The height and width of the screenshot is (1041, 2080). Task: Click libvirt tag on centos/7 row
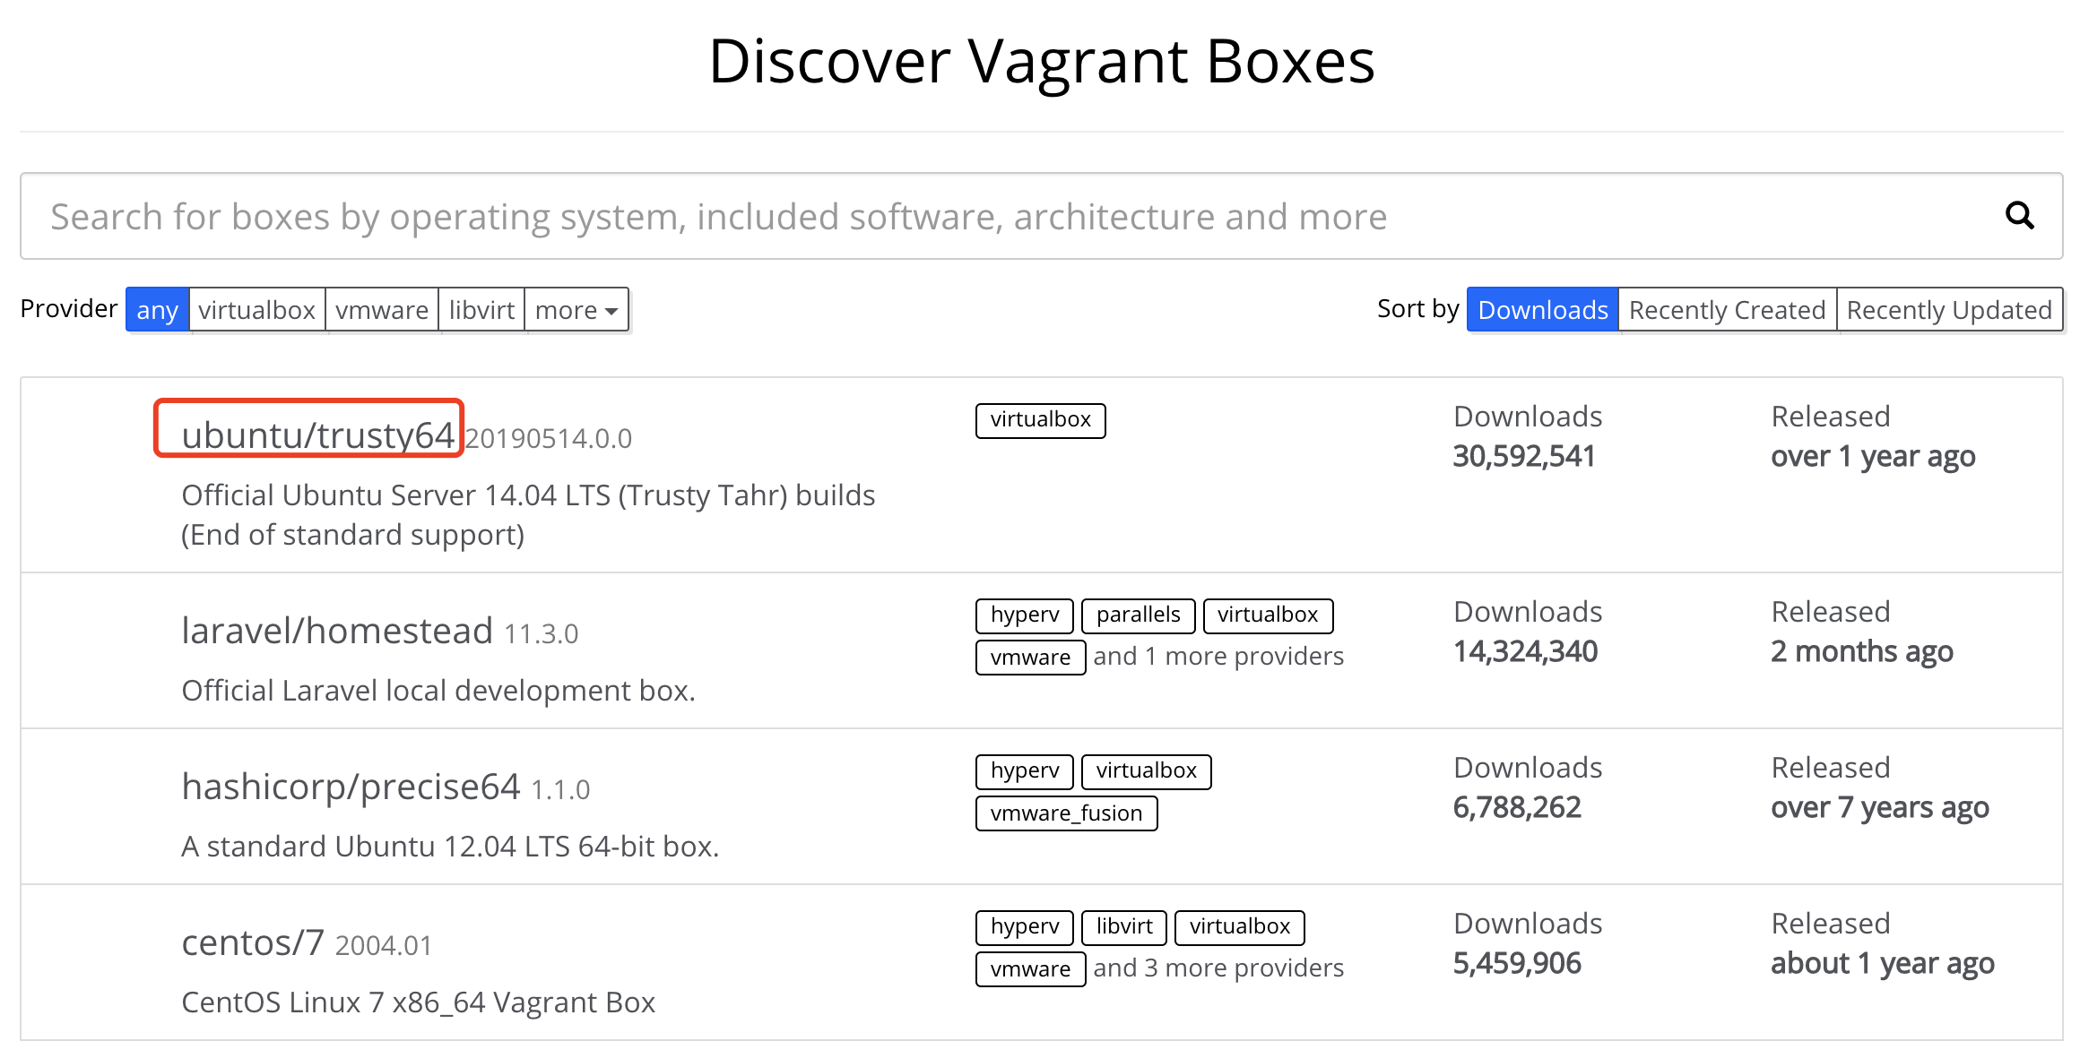[1123, 927]
